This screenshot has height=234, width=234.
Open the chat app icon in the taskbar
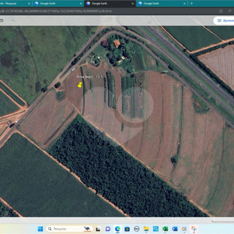tap(108, 229)
